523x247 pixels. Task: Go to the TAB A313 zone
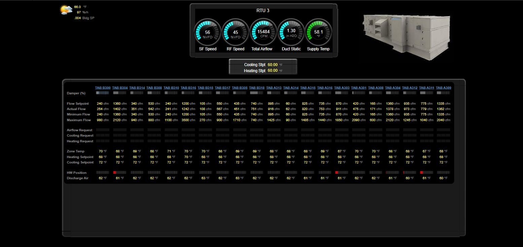click(x=274, y=88)
